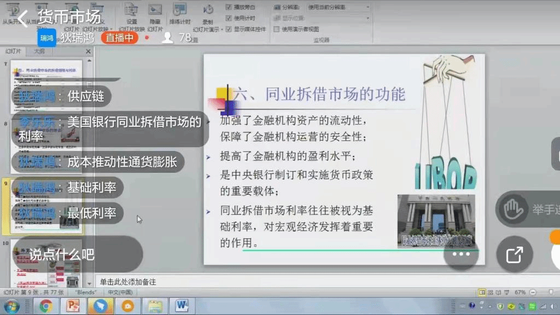Viewport: 560px width, 315px height.
Task: Share the live stream via the share icon
Action: coord(514,254)
